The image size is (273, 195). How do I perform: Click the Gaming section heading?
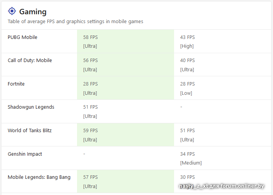(33, 12)
